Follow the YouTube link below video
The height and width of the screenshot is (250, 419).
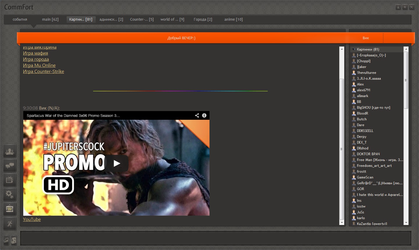[x=32, y=219]
